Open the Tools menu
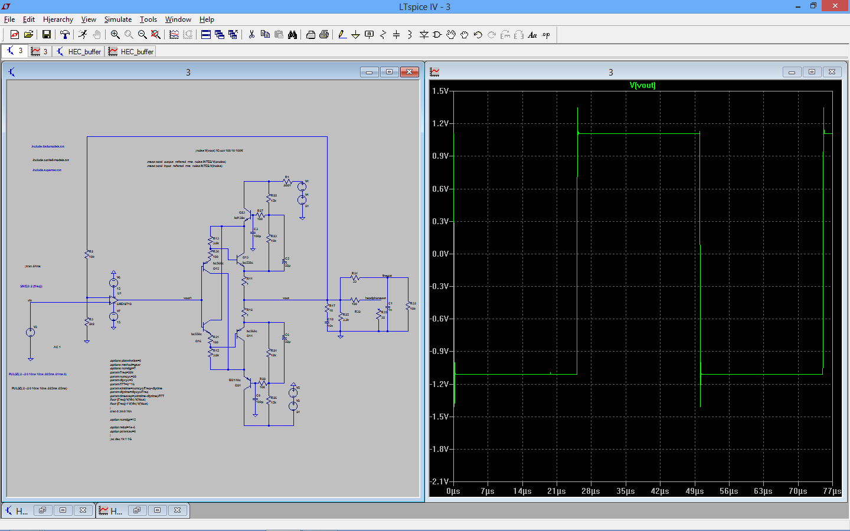The height and width of the screenshot is (531, 850). coord(148,19)
